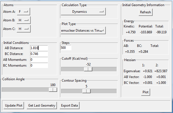Open the Atom B dropdown
The height and width of the screenshot is (113, 173).
click(23, 20)
